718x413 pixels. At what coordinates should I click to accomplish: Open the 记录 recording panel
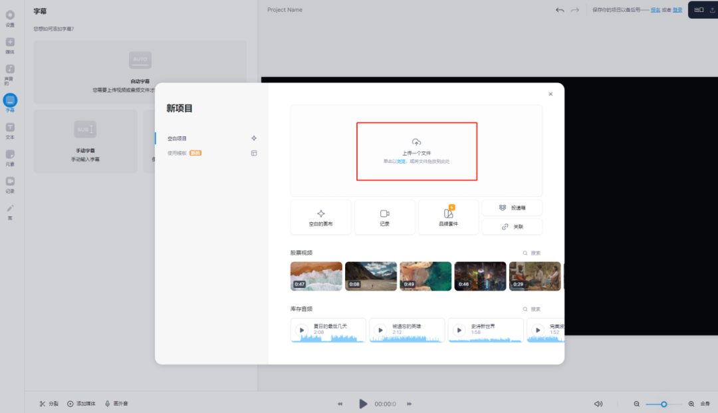[10, 183]
